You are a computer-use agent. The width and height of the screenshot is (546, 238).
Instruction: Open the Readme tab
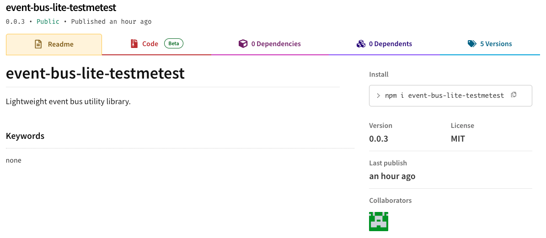click(x=54, y=44)
